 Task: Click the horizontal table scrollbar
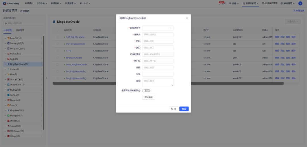tap(168, 83)
